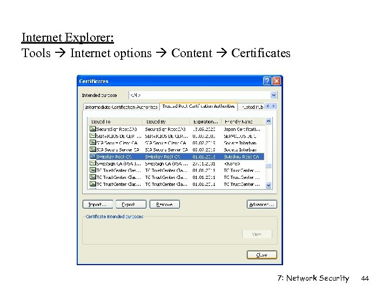
Task: Click the list scrollbar down arrow
Action: point(269,185)
